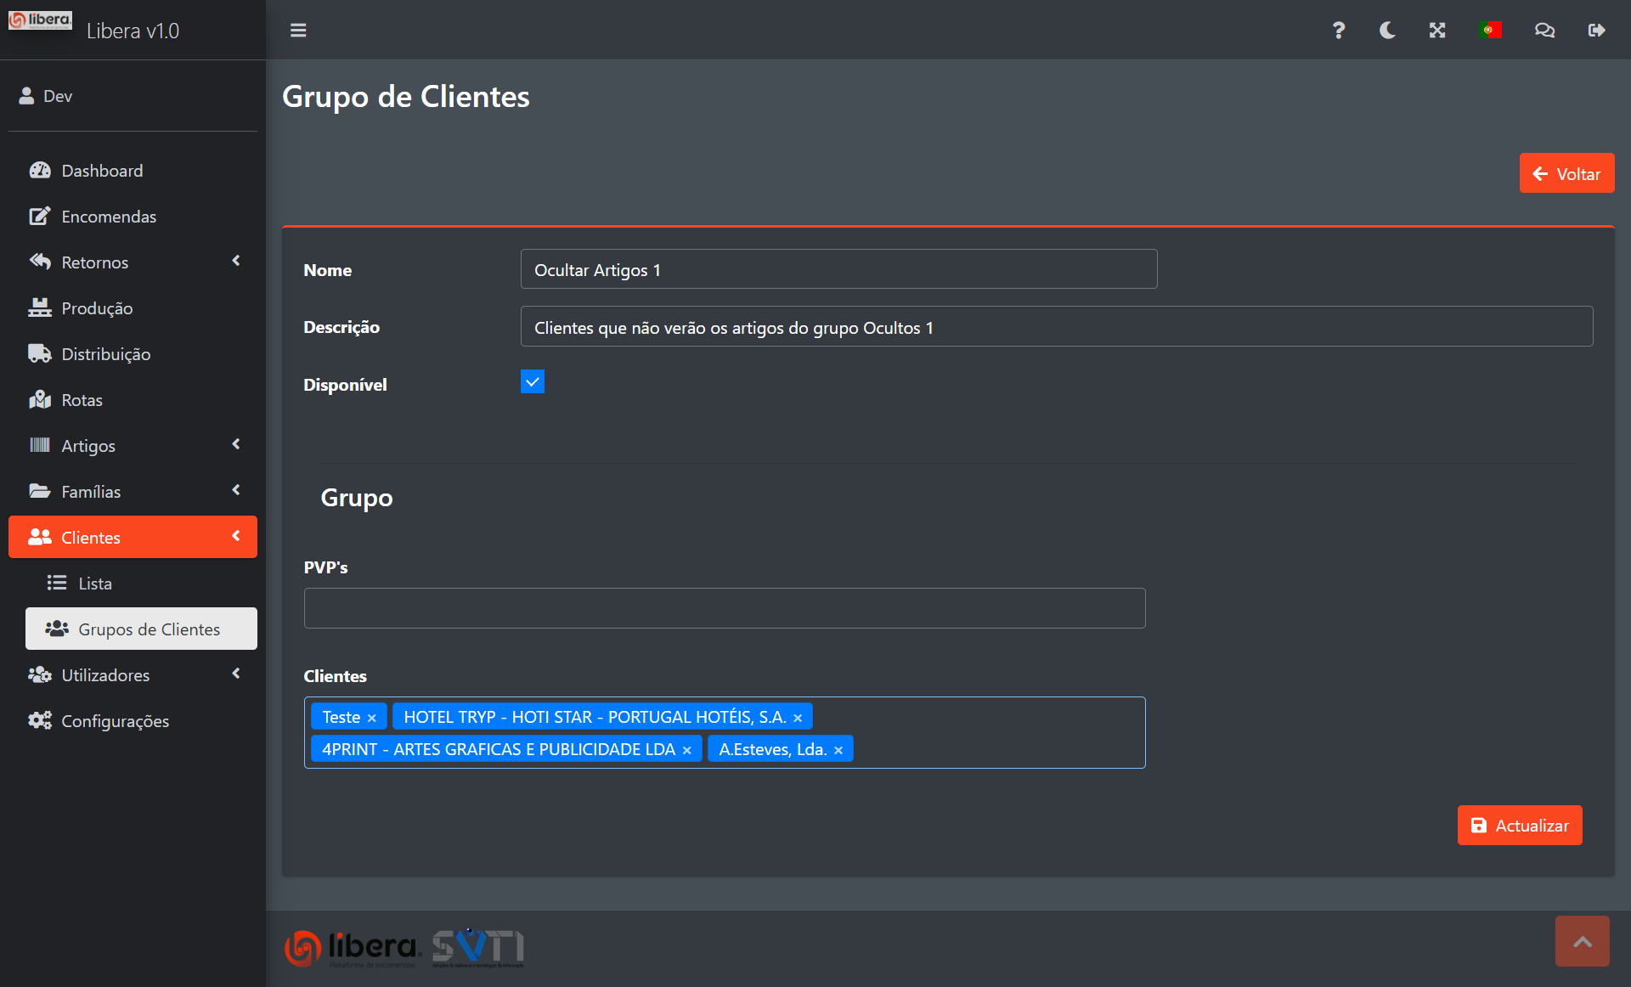Screen dimensions: 1631x987
Task: Toggle fullscreen expand icon
Action: 1437,31
